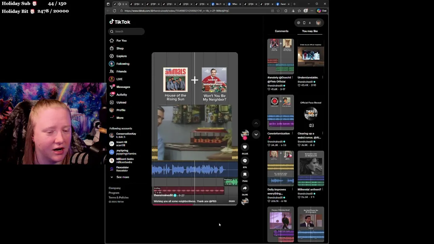Share video using the arrow icon
The width and height of the screenshot is (434, 244).
(245, 188)
